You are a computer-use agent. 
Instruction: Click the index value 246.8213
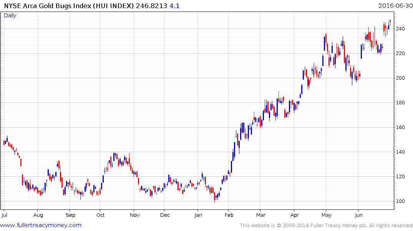point(151,6)
